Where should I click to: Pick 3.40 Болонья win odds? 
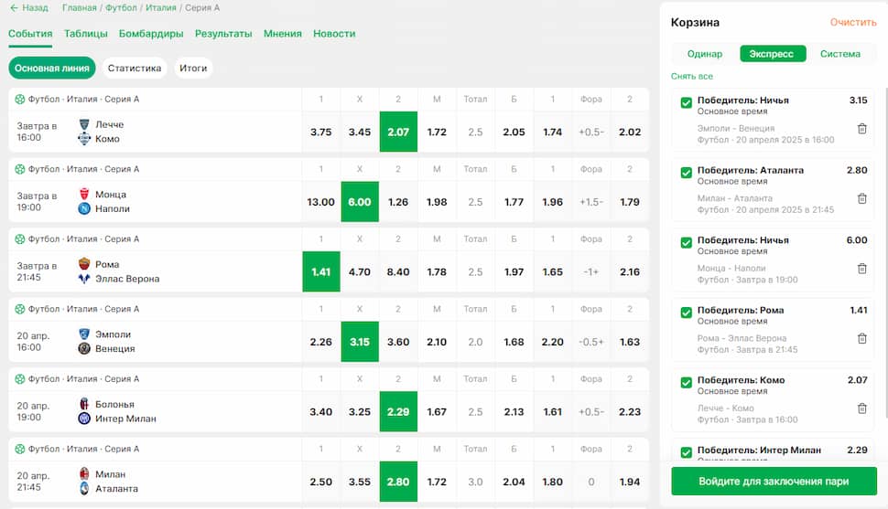point(321,412)
